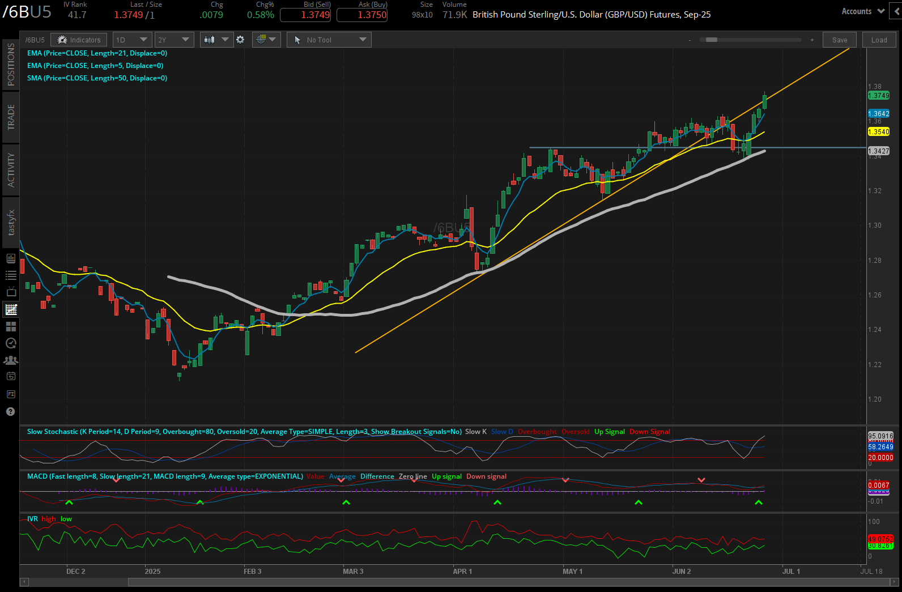902x592 pixels.
Task: Select the SMA Length=50 study label
Action: tap(97, 78)
